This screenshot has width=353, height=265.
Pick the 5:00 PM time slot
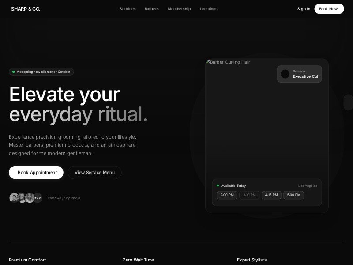point(293,195)
